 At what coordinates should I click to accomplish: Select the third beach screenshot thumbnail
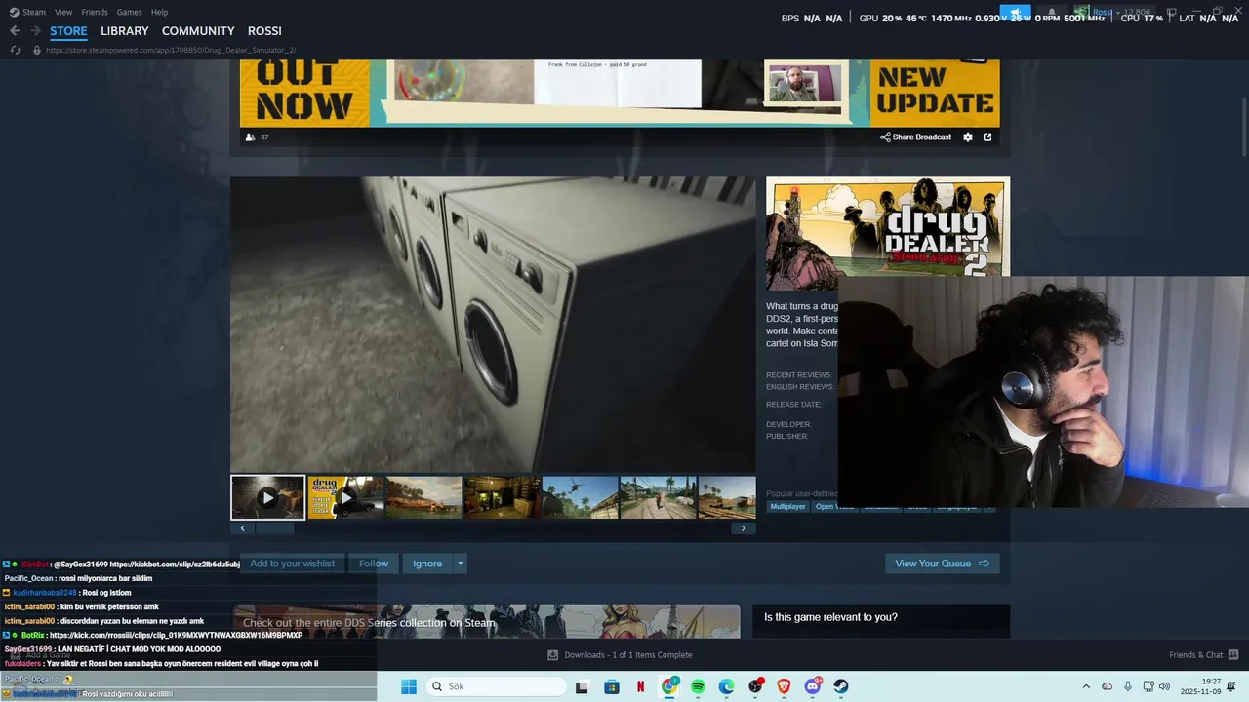(x=423, y=497)
